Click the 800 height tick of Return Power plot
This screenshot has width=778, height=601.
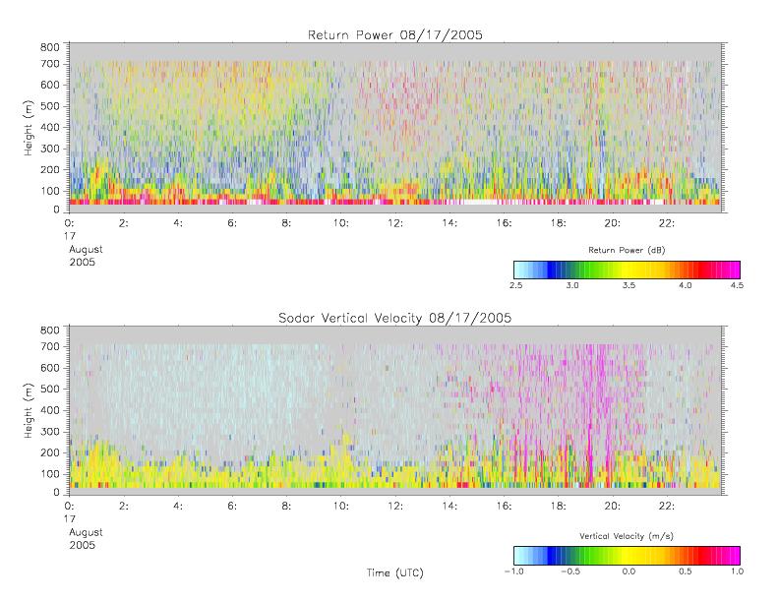(x=49, y=47)
